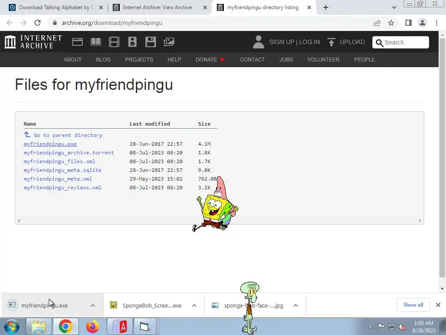Open the Chrome three-dot menu
The height and width of the screenshot is (335, 446).
(436, 23)
